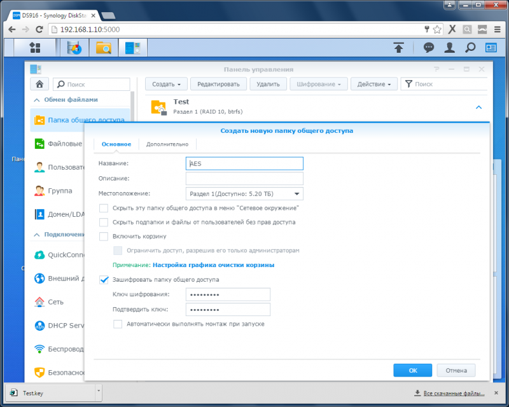Check hide folder in Network Neighborhood

pos(104,208)
